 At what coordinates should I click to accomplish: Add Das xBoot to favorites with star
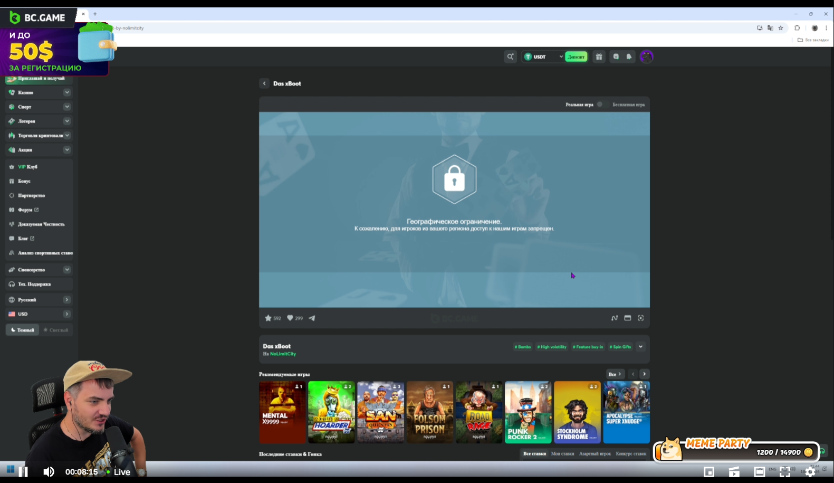(268, 318)
